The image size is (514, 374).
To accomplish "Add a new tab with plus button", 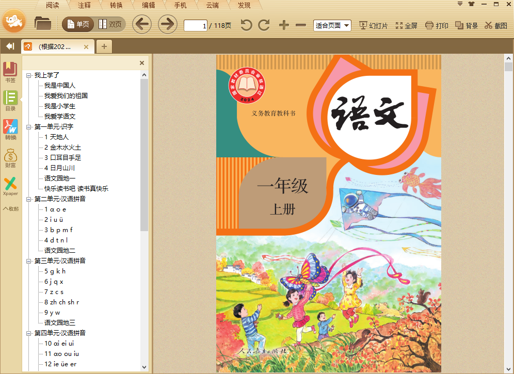I will [104, 46].
